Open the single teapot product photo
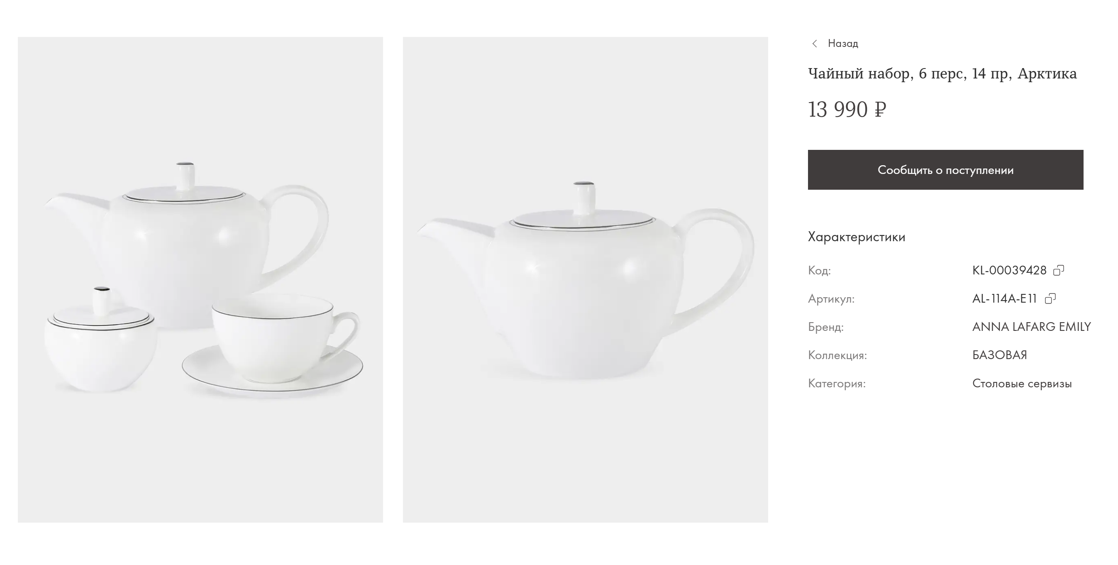1118x565 pixels. coord(585,279)
